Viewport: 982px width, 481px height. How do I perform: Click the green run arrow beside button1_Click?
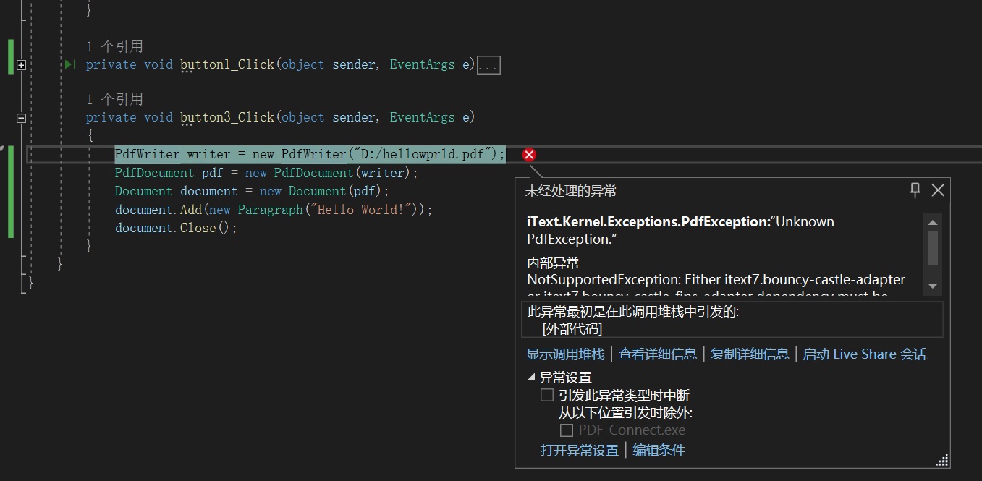point(69,65)
